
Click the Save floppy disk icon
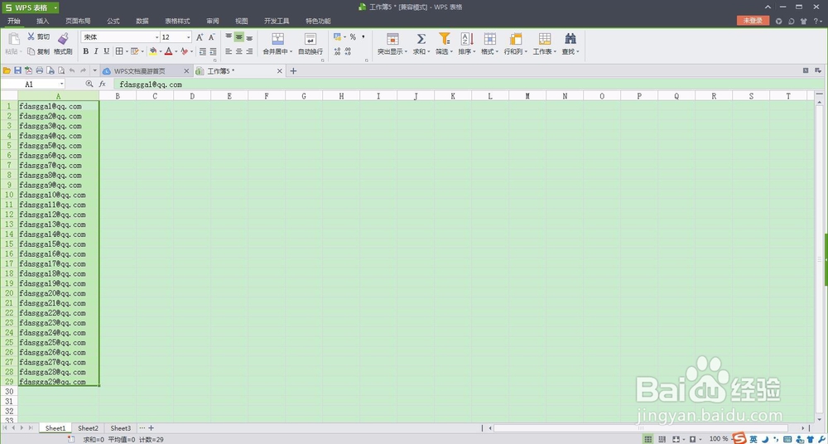(17, 70)
